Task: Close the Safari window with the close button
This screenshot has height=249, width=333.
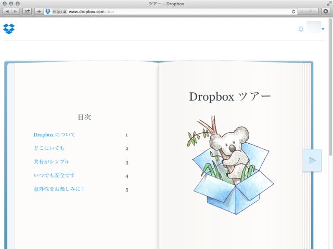Action: (5, 4)
